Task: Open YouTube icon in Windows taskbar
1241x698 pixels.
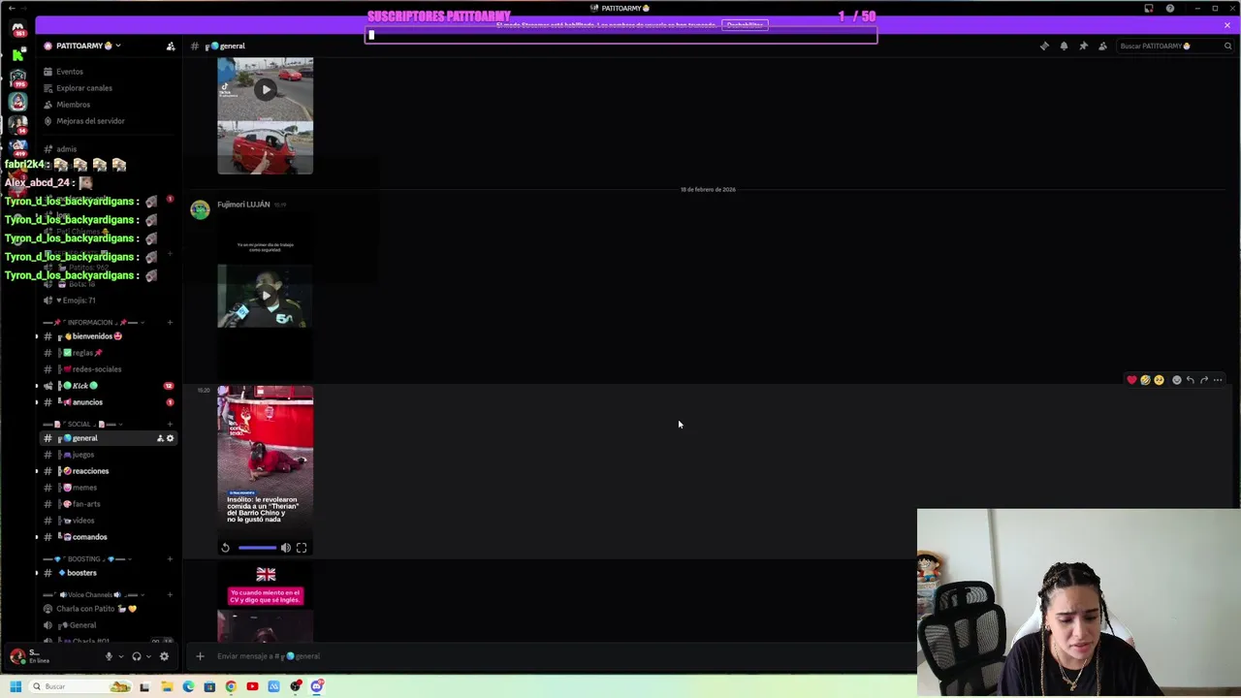Action: [252, 686]
